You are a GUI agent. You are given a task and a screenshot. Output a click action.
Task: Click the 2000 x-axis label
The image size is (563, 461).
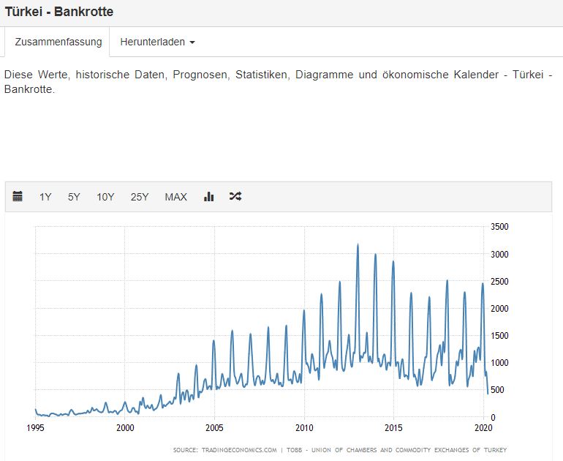125,428
